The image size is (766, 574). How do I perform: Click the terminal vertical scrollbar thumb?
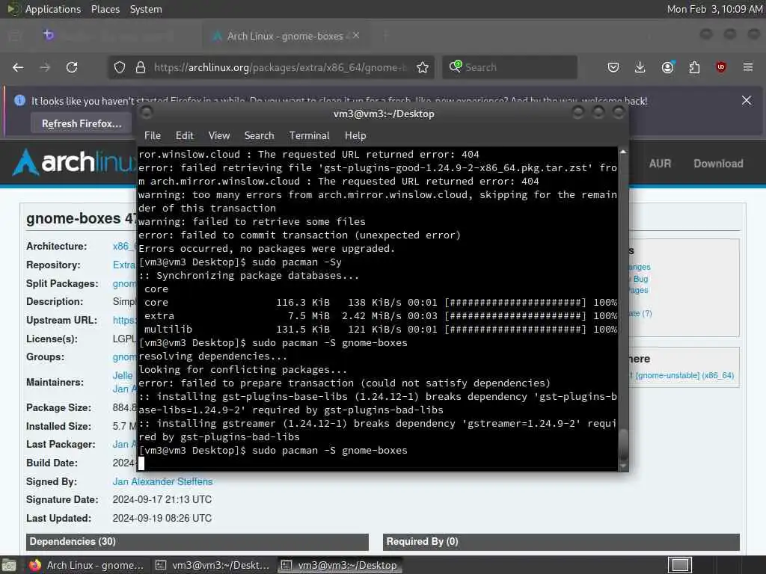point(623,445)
